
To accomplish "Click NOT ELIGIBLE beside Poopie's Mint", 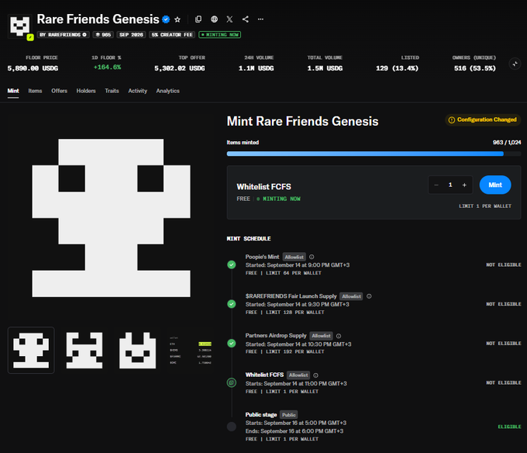I will 504,265.
